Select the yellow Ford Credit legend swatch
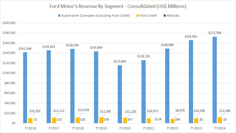The image size is (236, 133). (x=138, y=16)
